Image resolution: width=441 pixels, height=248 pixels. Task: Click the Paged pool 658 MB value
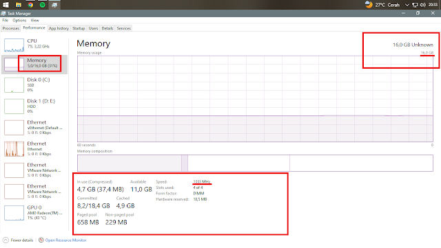click(88, 222)
